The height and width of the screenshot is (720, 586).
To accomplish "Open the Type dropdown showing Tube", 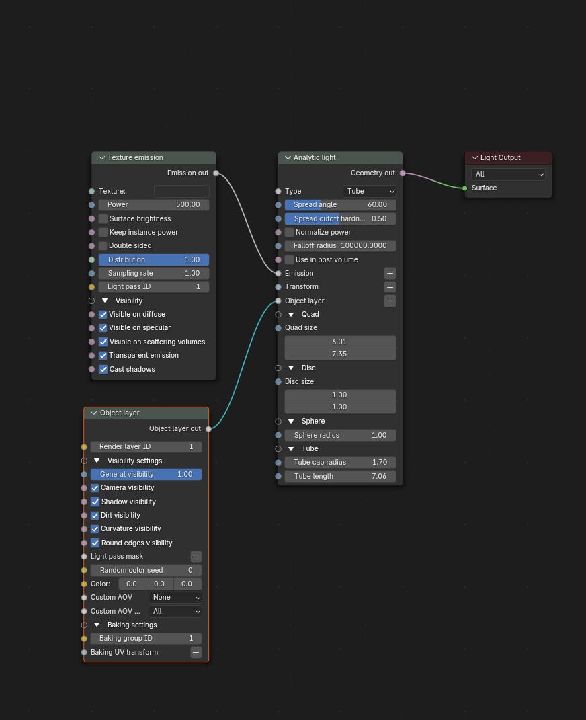I will click(370, 191).
